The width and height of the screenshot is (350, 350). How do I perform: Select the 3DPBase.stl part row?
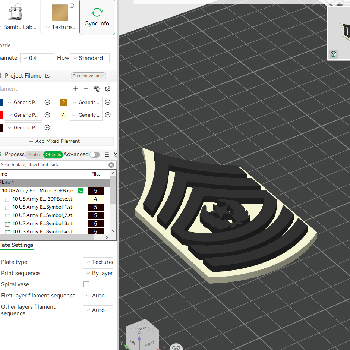click(x=43, y=199)
